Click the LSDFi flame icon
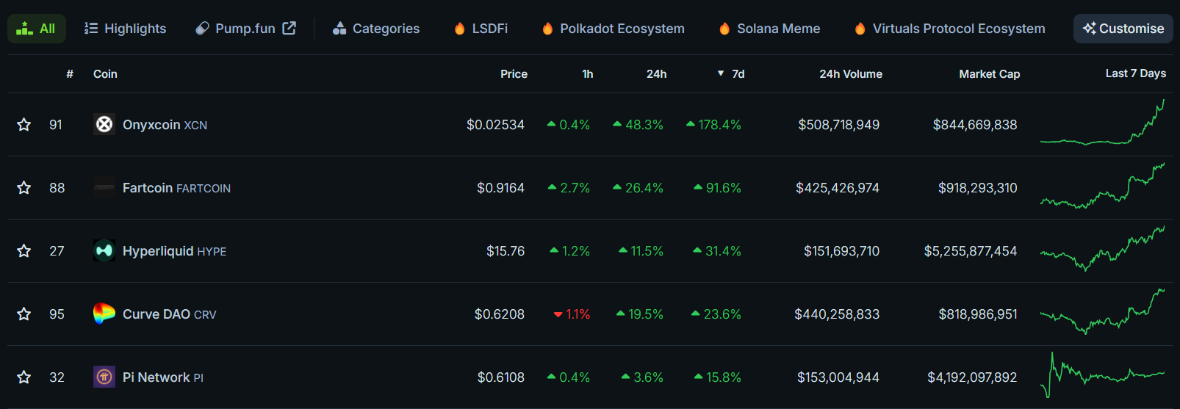 pyautogui.click(x=460, y=29)
